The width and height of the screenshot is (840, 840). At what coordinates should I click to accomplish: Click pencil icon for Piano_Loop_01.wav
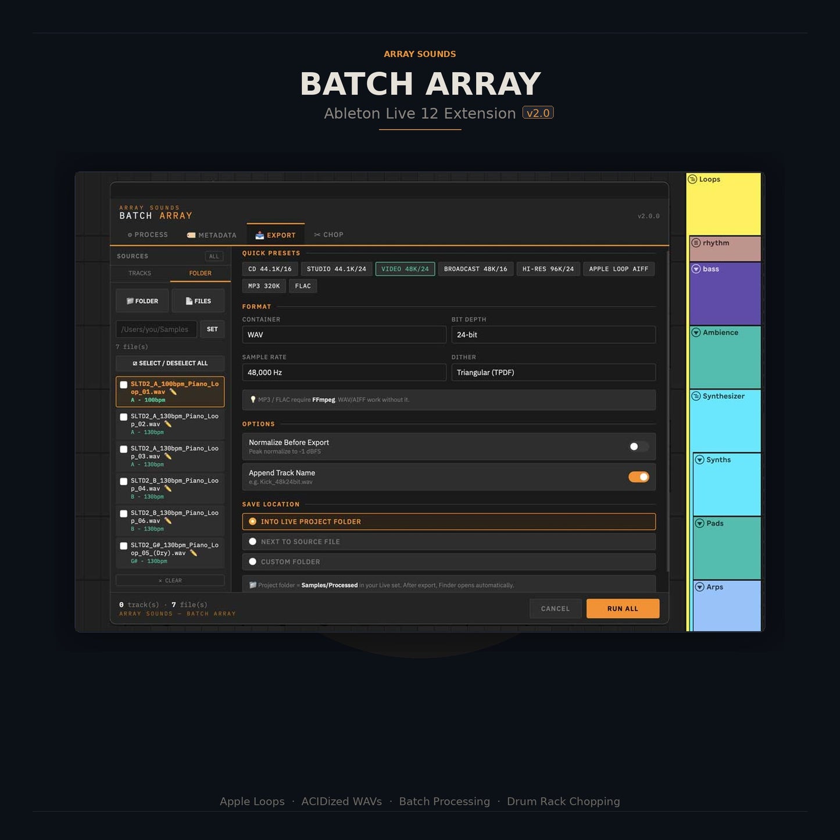[173, 392]
